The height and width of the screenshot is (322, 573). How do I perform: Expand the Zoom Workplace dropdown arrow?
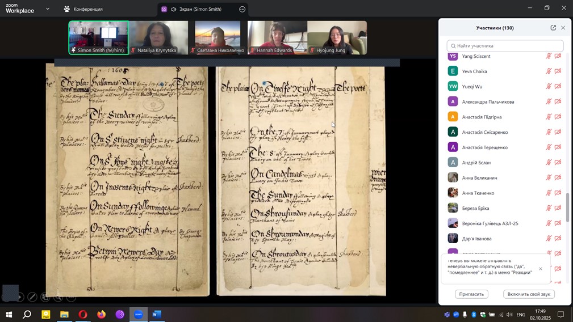(x=48, y=9)
